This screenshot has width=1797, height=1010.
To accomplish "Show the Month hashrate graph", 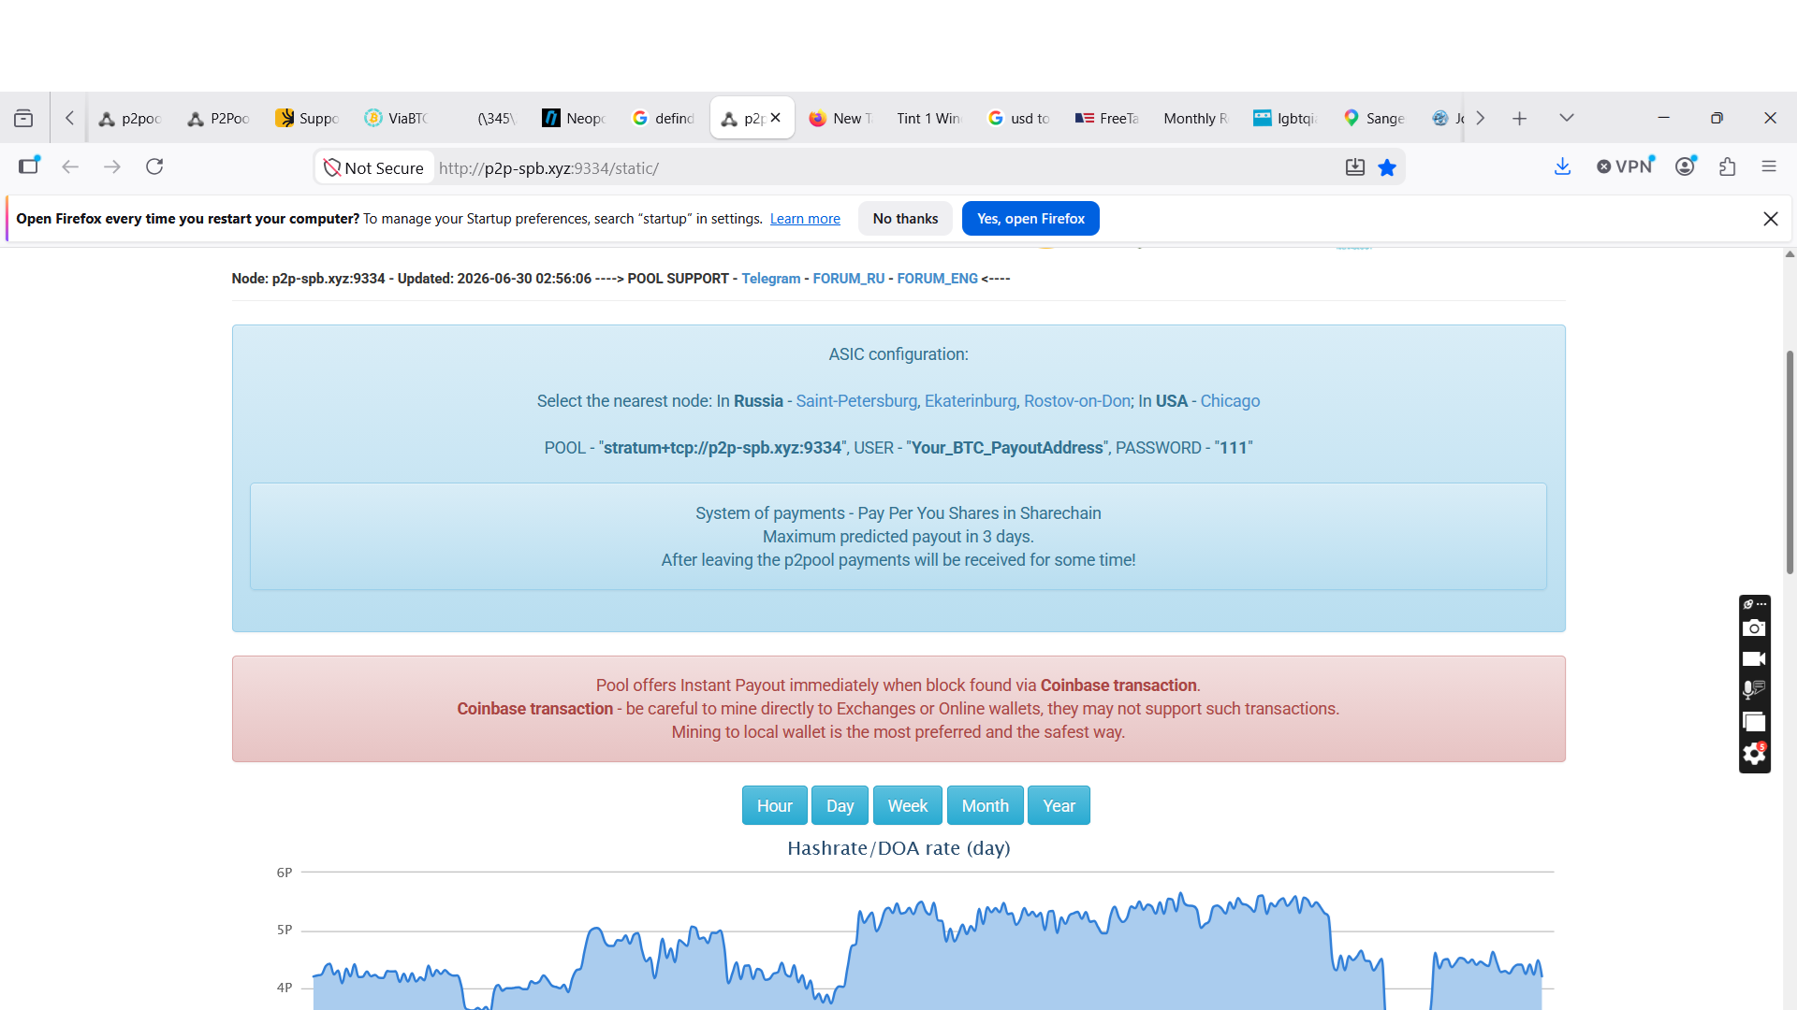I will tap(986, 805).
